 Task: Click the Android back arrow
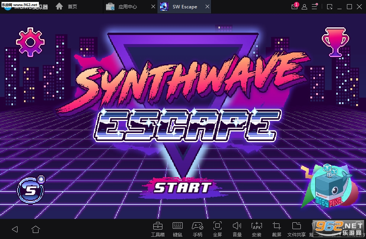point(15,229)
